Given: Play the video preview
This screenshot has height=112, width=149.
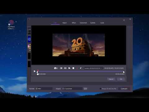Looking at the screenshot, I should click(x=34, y=71).
